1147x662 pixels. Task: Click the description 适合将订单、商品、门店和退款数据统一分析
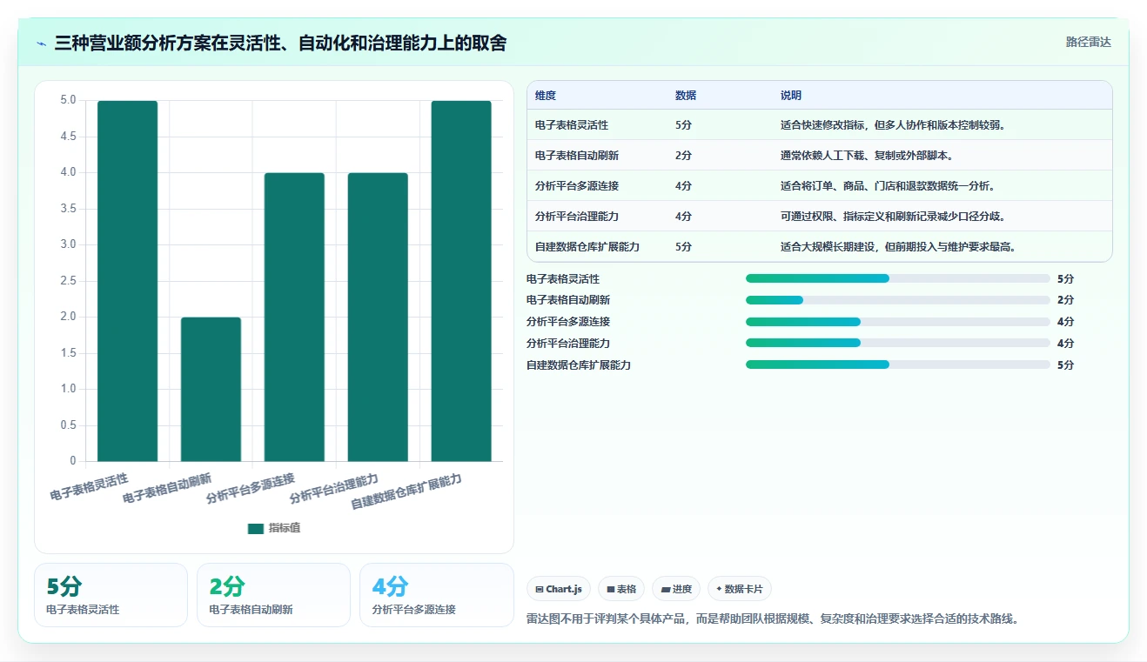tap(888, 186)
